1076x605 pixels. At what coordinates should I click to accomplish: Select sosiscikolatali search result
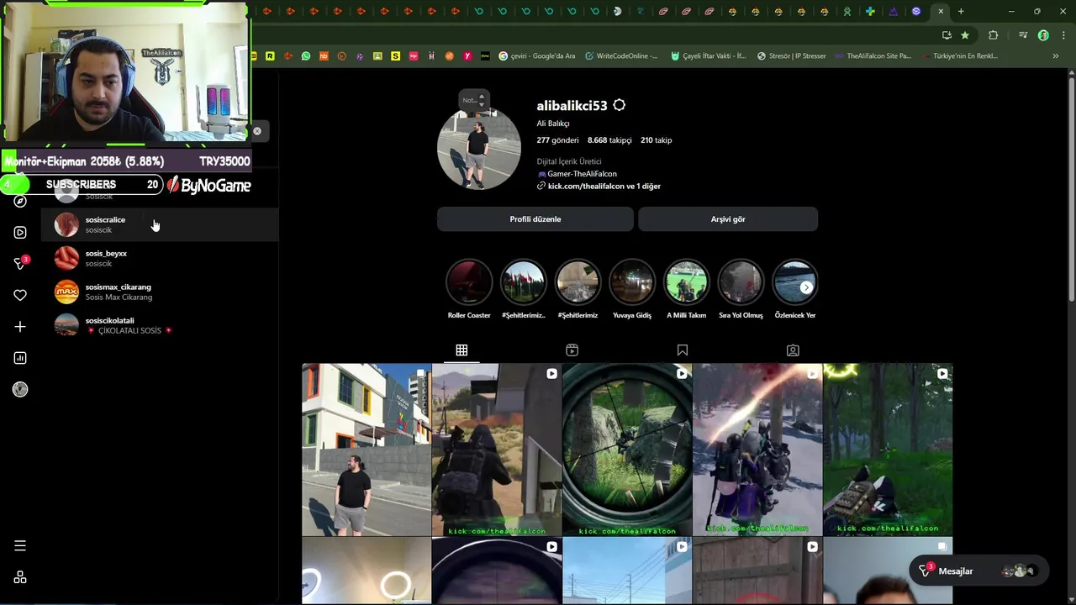point(160,325)
